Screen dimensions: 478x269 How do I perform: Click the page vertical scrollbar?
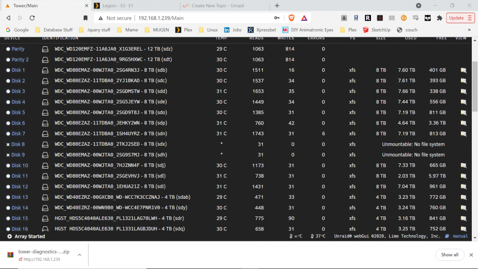coord(475,86)
